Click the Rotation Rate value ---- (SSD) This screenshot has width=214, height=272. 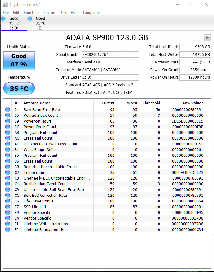pyautogui.click(x=195, y=62)
